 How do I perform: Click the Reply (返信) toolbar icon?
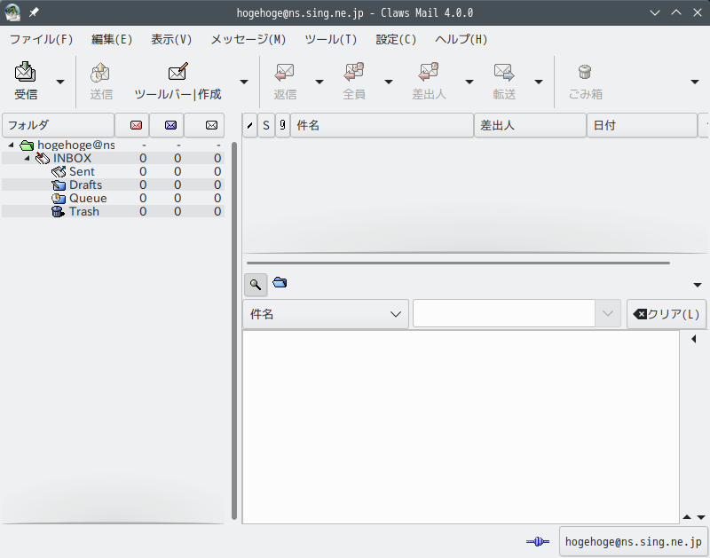[284, 72]
